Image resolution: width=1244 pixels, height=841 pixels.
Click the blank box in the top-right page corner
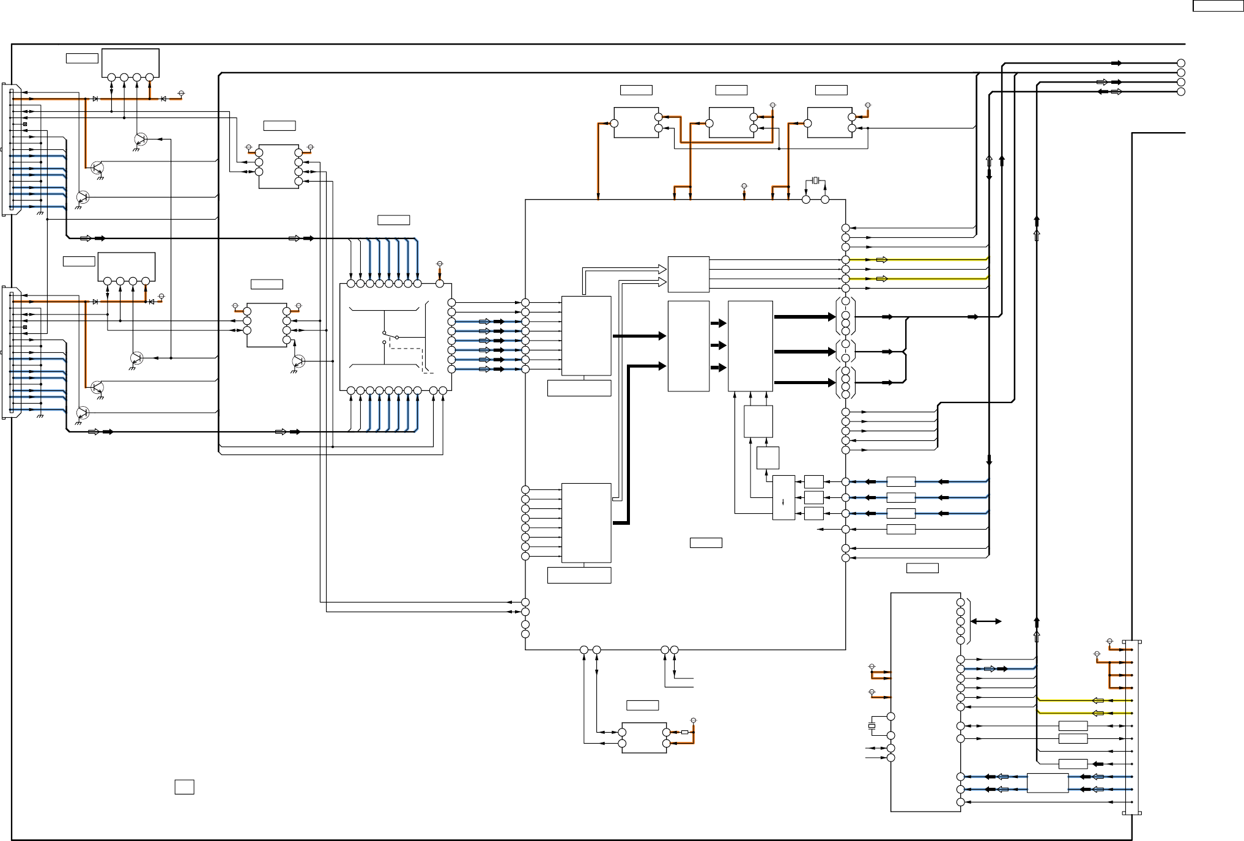tap(1217, 6)
